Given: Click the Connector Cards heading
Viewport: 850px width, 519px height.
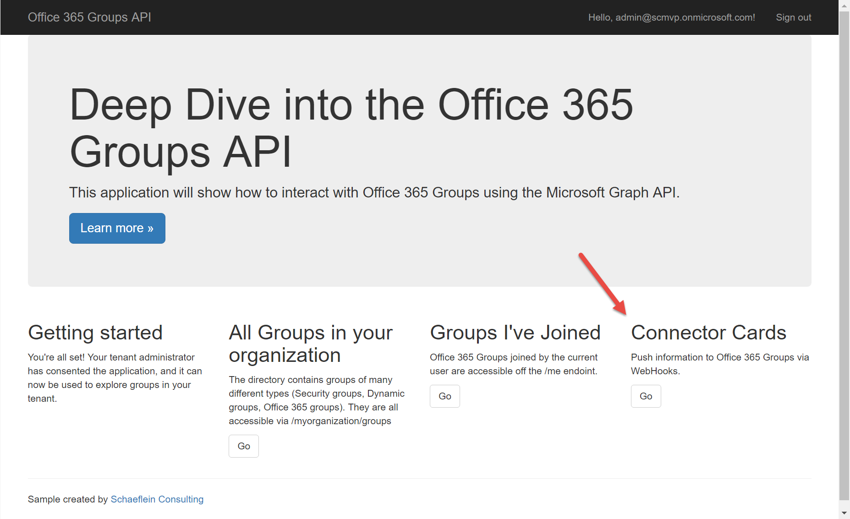Looking at the screenshot, I should 708,333.
